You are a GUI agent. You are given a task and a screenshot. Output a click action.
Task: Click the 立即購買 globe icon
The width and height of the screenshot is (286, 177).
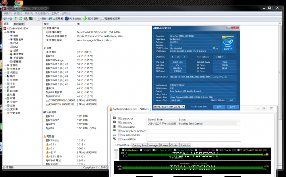point(50,18)
